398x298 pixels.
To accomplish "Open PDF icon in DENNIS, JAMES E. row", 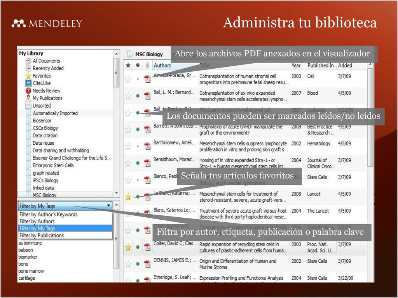I will 147,264.
